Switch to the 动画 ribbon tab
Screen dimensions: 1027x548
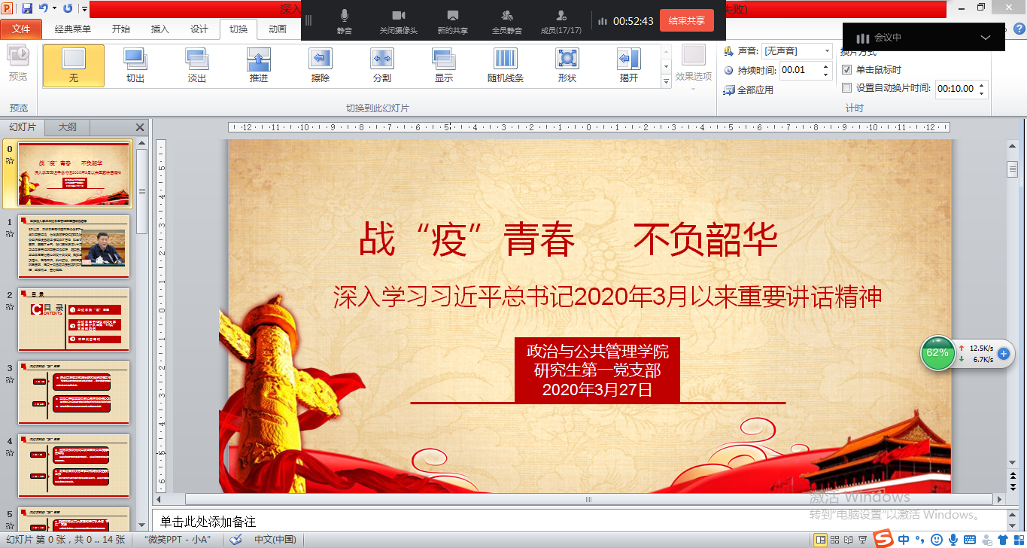point(277,29)
